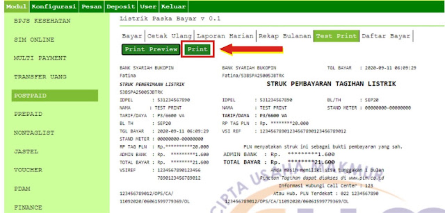Open the Deposit menu
Image resolution: width=445 pixels, height=213 pixels.
121,6
